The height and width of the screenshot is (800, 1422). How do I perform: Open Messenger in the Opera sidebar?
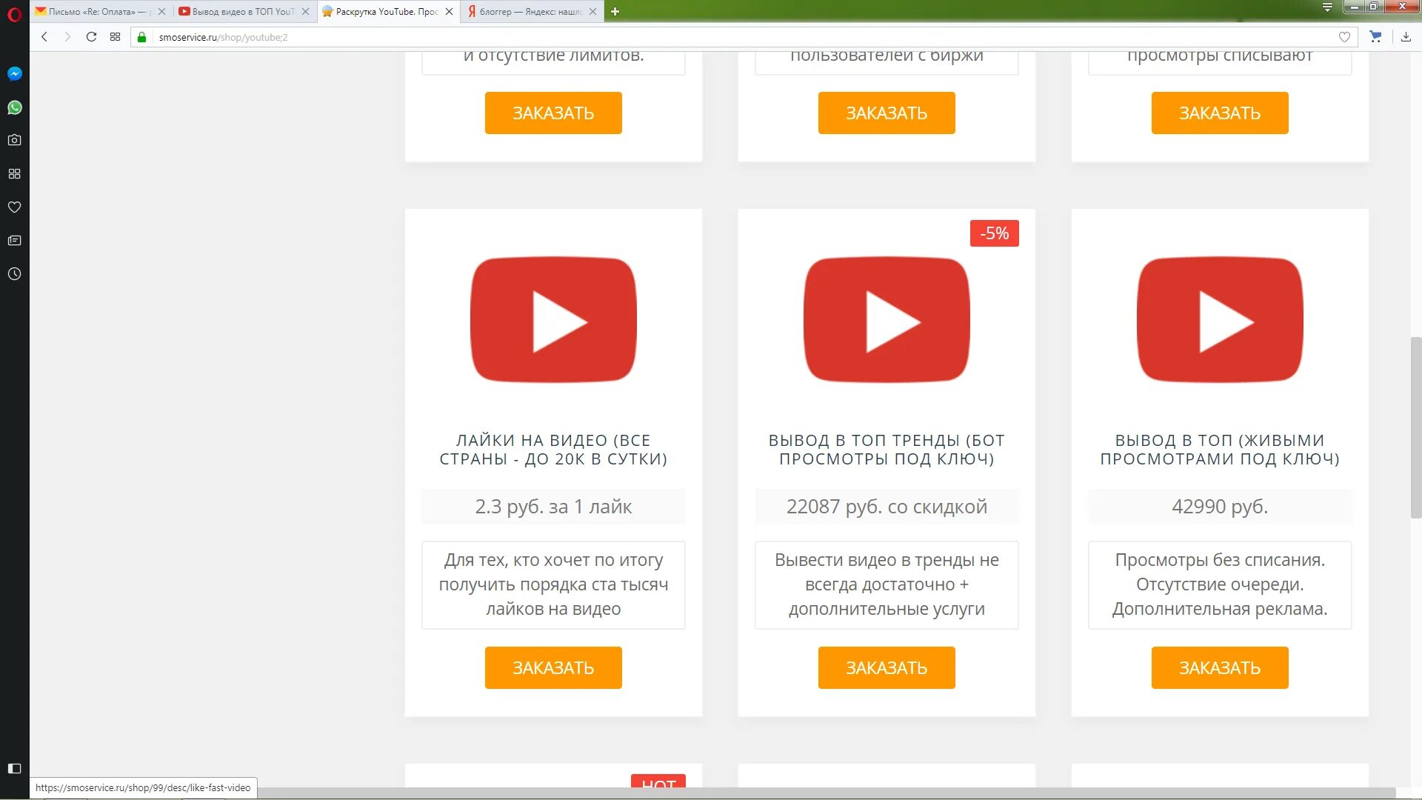point(14,73)
